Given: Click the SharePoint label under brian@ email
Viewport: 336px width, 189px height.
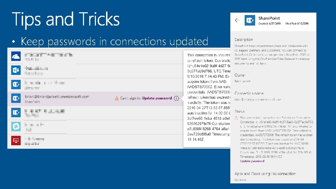Looking at the screenshot, I should [32, 102].
